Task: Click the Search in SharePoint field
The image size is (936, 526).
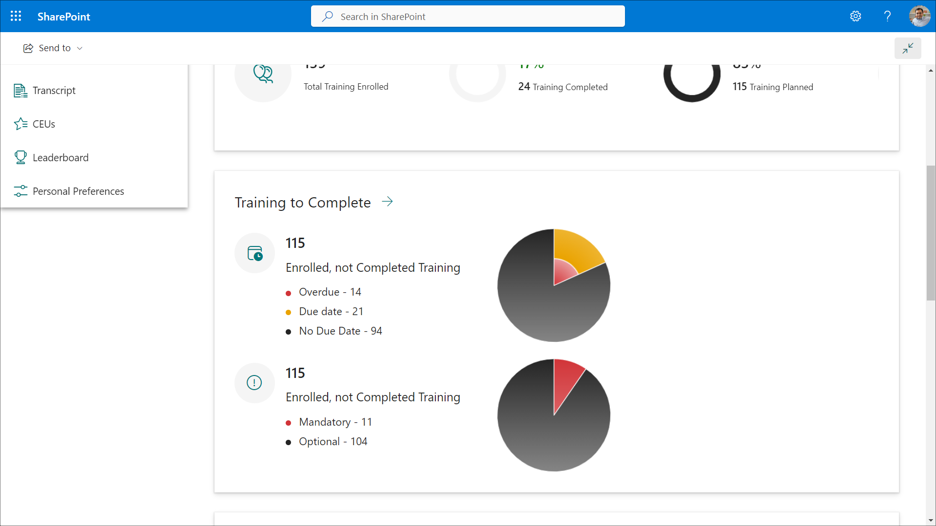Action: pos(468,17)
